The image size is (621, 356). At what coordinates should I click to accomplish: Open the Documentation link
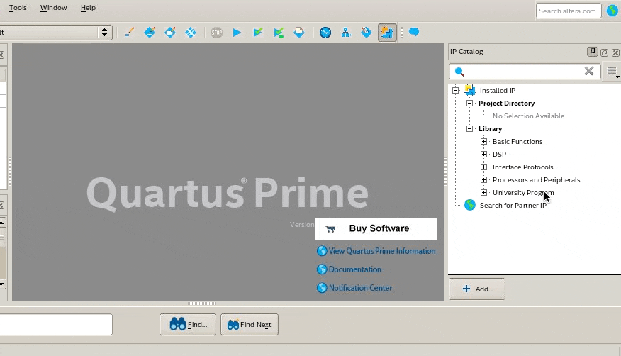coord(355,269)
